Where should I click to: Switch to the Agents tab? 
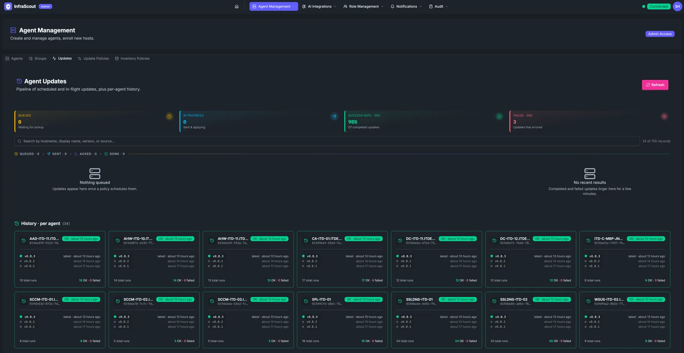14,58
